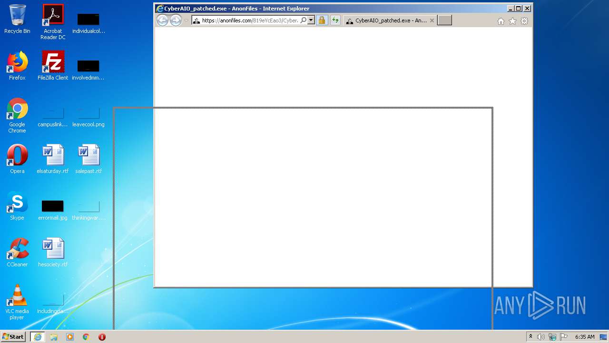Click Internet Explorer taskbar button
609x343 pixels.
pyautogui.click(x=38, y=337)
